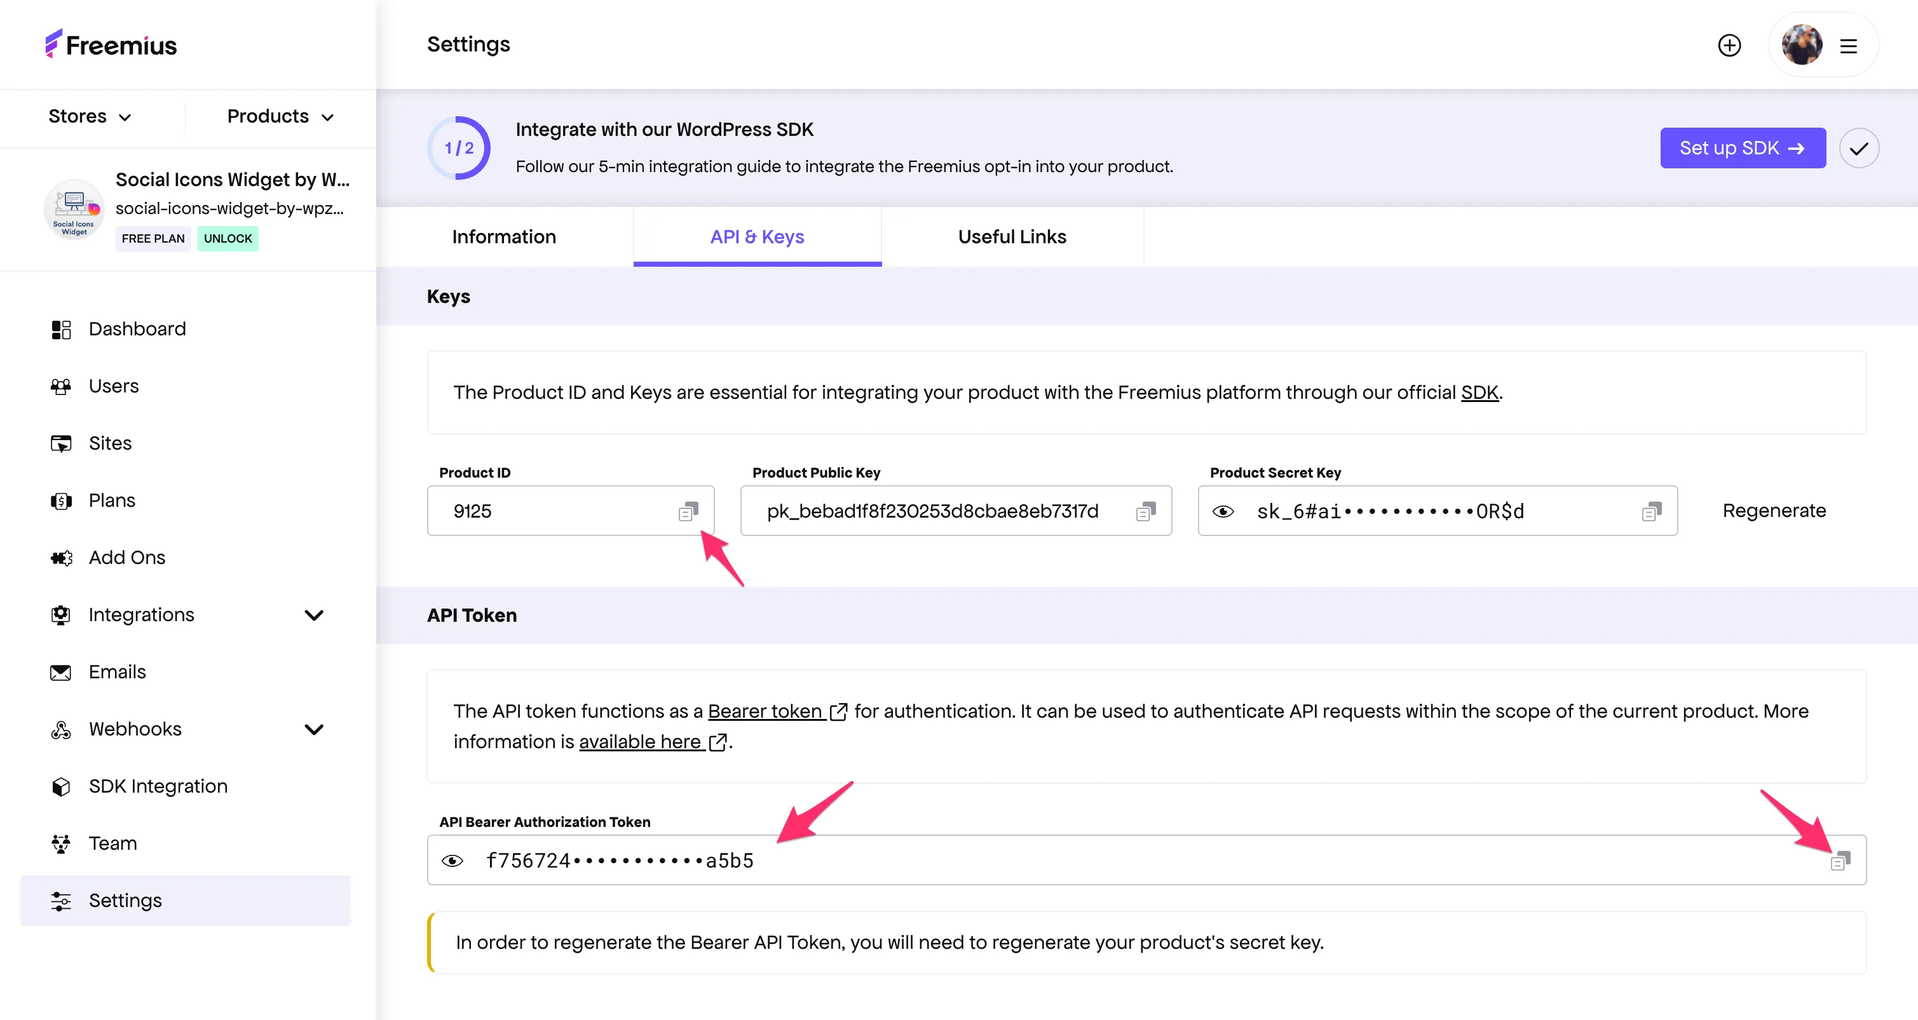This screenshot has height=1020, width=1918.
Task: Click the slug 'social-icons-widget-by-wpz...'
Action: tap(229, 208)
